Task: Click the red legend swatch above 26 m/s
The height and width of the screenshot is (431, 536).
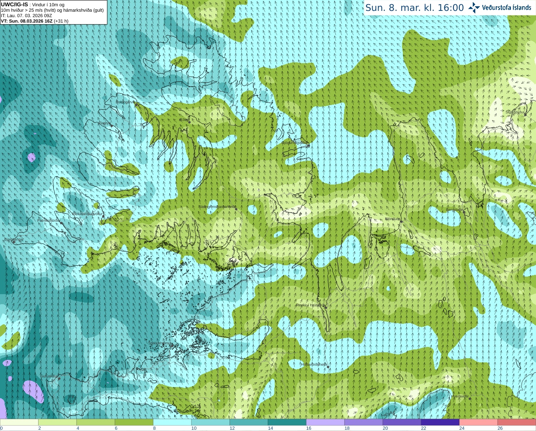Action: coord(517,422)
